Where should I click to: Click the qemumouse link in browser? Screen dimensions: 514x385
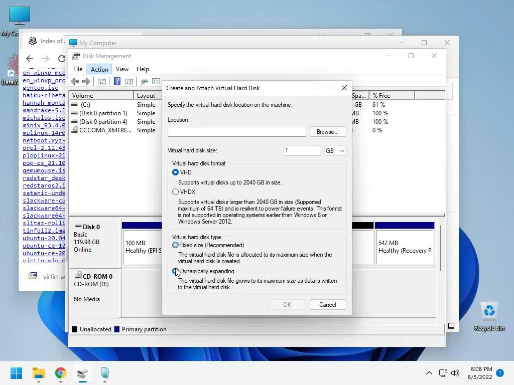click(44, 170)
